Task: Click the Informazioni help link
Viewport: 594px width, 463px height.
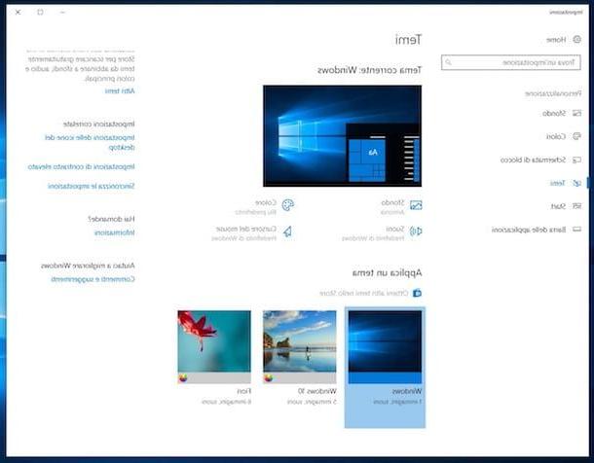Action: [x=114, y=232]
